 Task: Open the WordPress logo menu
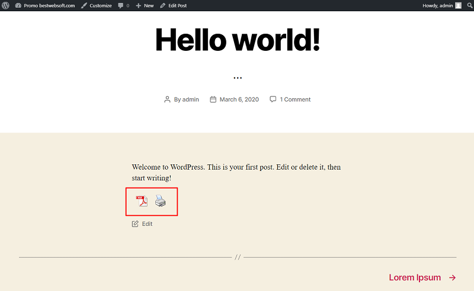pyautogui.click(x=5, y=5)
